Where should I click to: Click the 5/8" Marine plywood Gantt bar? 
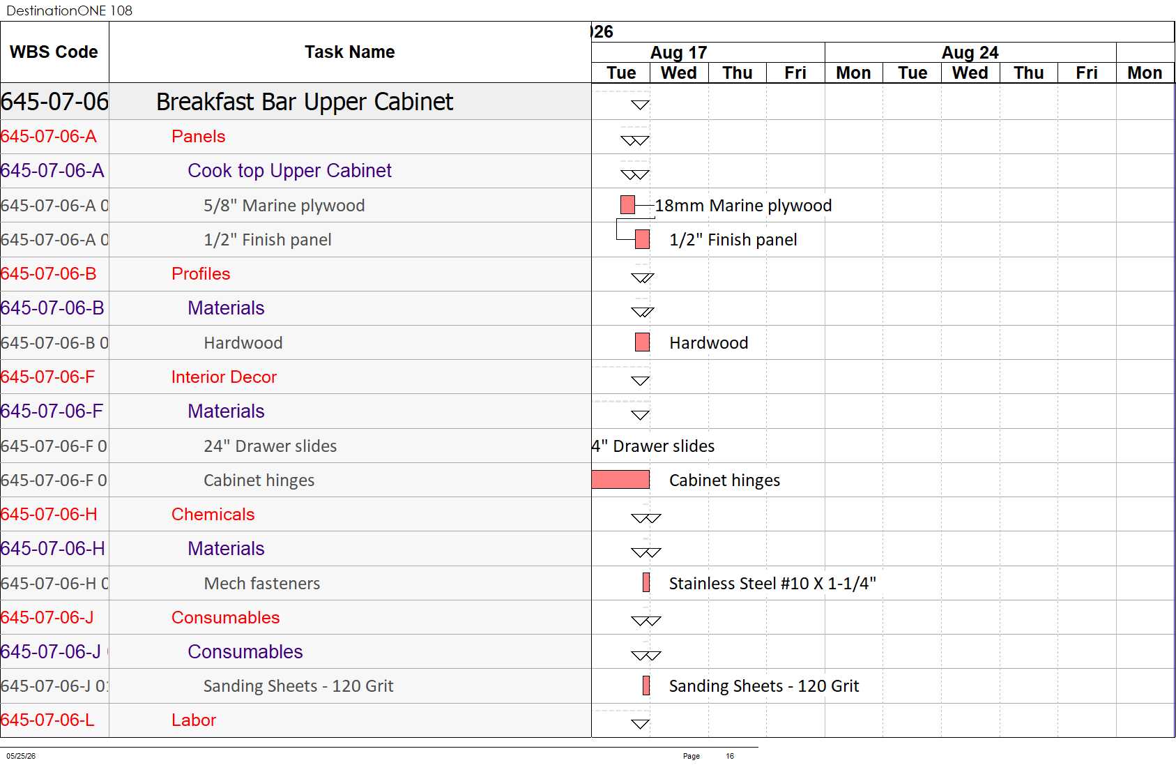[627, 205]
